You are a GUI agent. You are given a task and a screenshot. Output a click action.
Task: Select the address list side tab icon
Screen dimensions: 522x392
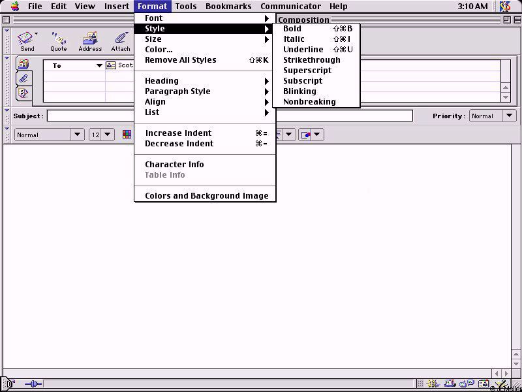tap(23, 63)
